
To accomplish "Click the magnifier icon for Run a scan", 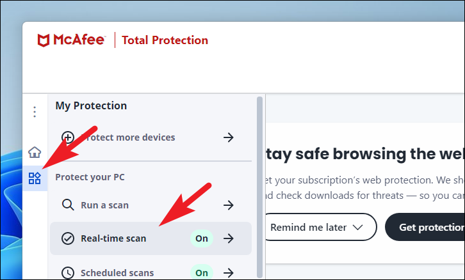I will 68,205.
